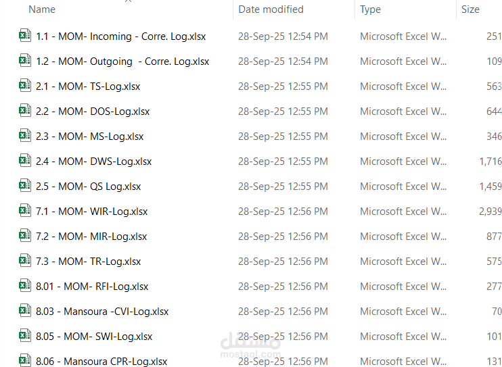Click the icon of 7.3 - MOM- TR-Log.xlsx
The height and width of the screenshot is (367, 502).
(x=25, y=260)
